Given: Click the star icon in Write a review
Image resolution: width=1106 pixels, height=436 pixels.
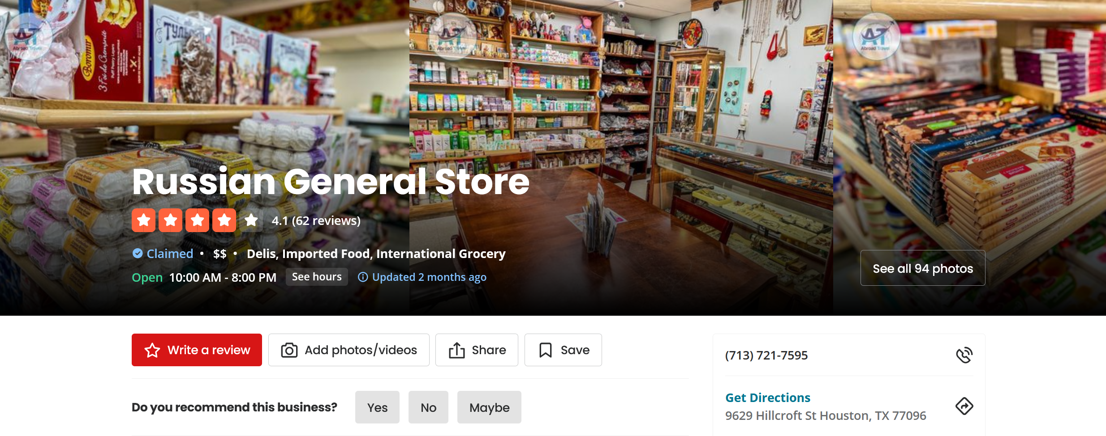Looking at the screenshot, I should 152,350.
